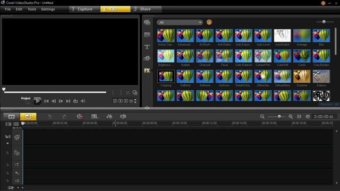Image resolution: width=340 pixels, height=191 pixels.
Task: Click the Video Track film reel icon
Action: coord(16,137)
